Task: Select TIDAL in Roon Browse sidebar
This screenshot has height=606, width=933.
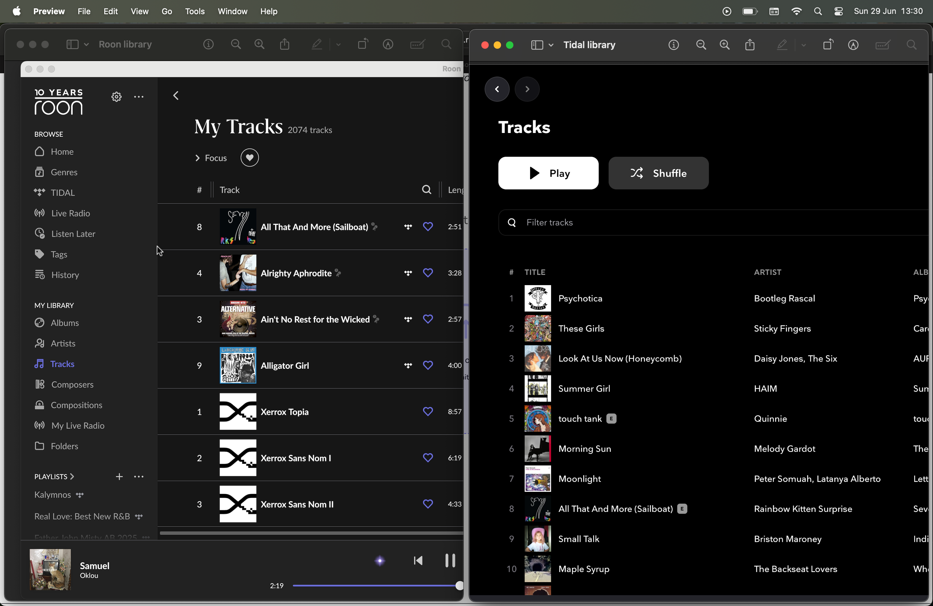Action: 63,193
